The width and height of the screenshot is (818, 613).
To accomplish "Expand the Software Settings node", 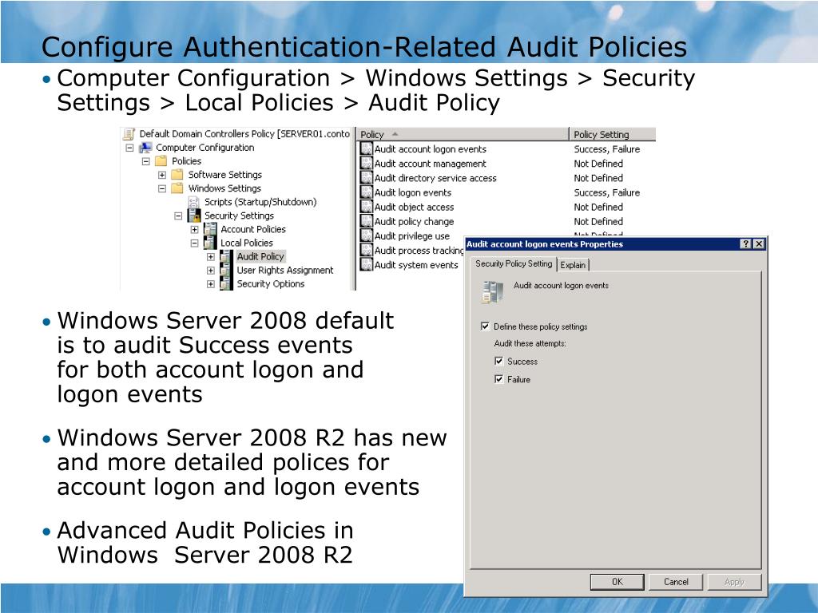I will (x=161, y=175).
